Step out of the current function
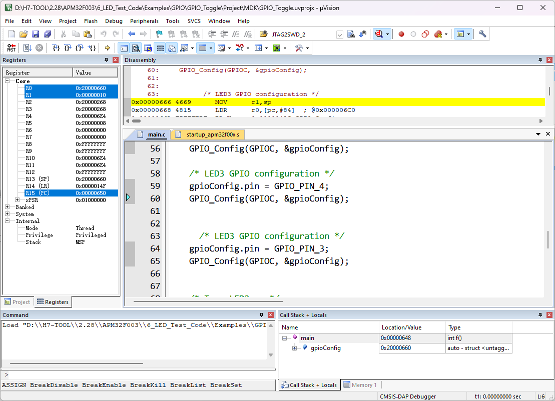The image size is (555, 401). tap(80, 48)
